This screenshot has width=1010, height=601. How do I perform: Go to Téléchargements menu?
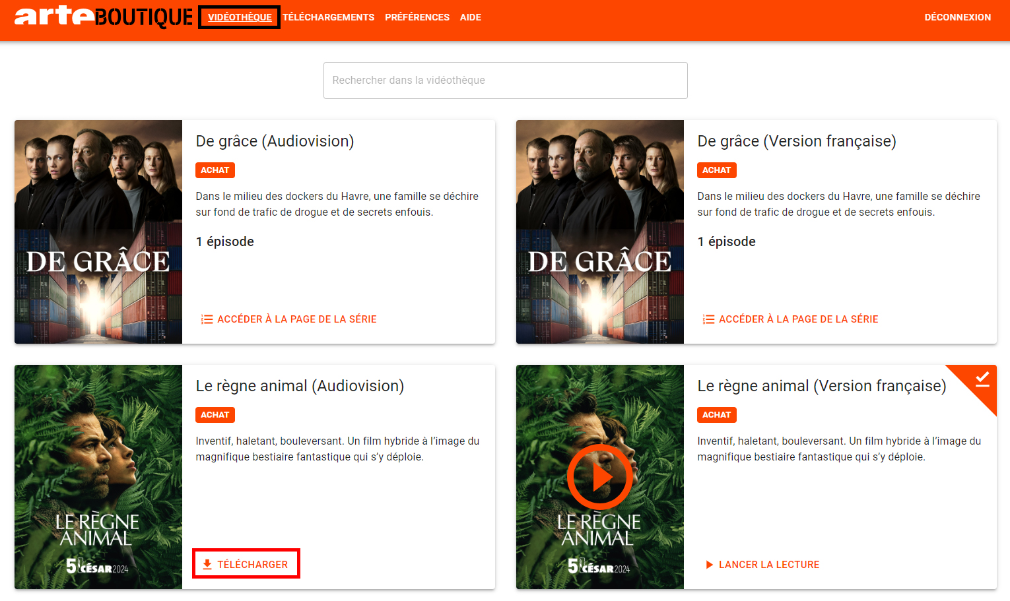click(328, 17)
